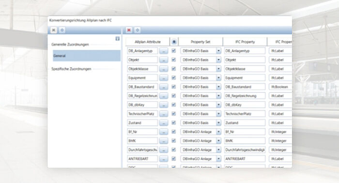
Task: Click the BMK IFC Property field
Action: point(245,141)
